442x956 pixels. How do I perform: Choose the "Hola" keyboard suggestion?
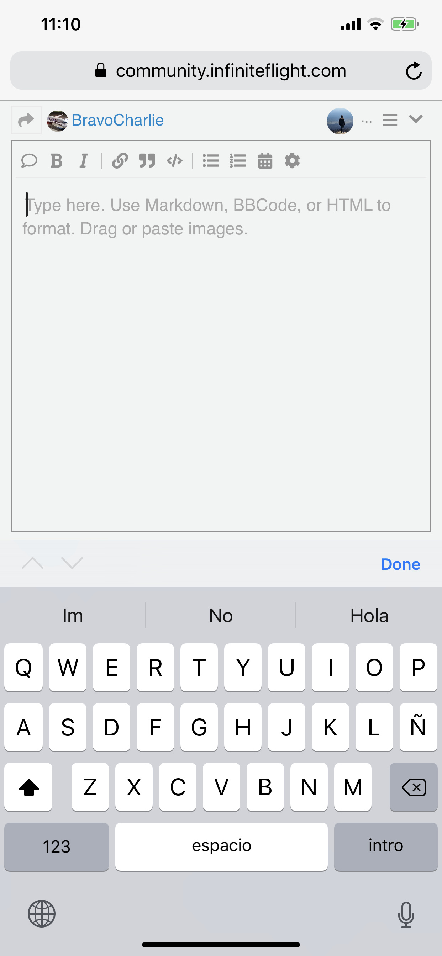coord(369,615)
